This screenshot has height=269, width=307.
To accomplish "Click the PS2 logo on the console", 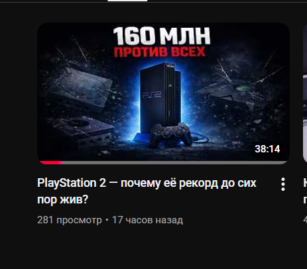I will tap(152, 95).
